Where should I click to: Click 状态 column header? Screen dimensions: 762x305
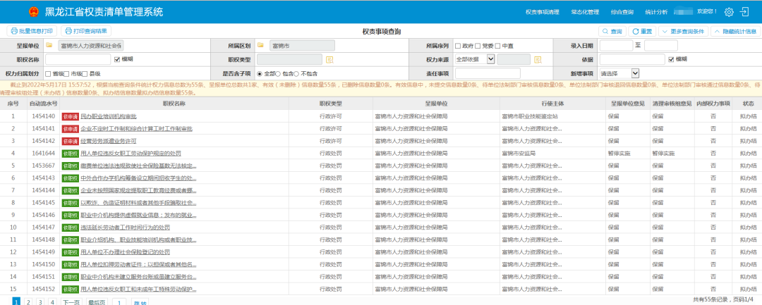[749, 104]
